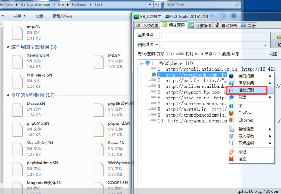Select the SharePoint.SN file icon
This screenshot has height=194, width=281.
18,149
